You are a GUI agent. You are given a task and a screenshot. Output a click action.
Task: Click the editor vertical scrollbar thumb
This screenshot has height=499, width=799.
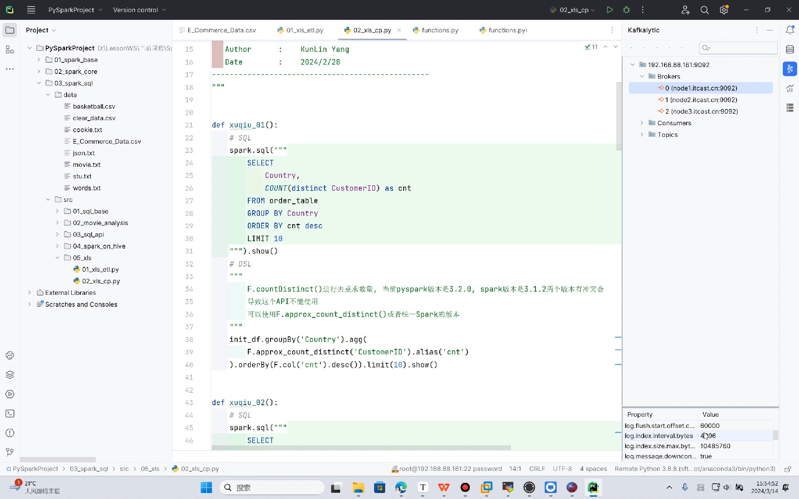click(619, 116)
